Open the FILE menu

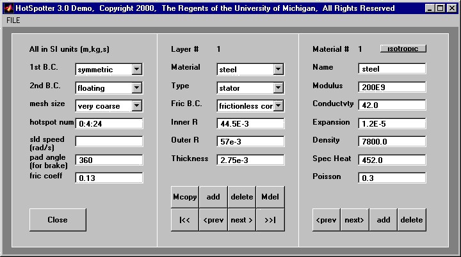click(x=13, y=20)
